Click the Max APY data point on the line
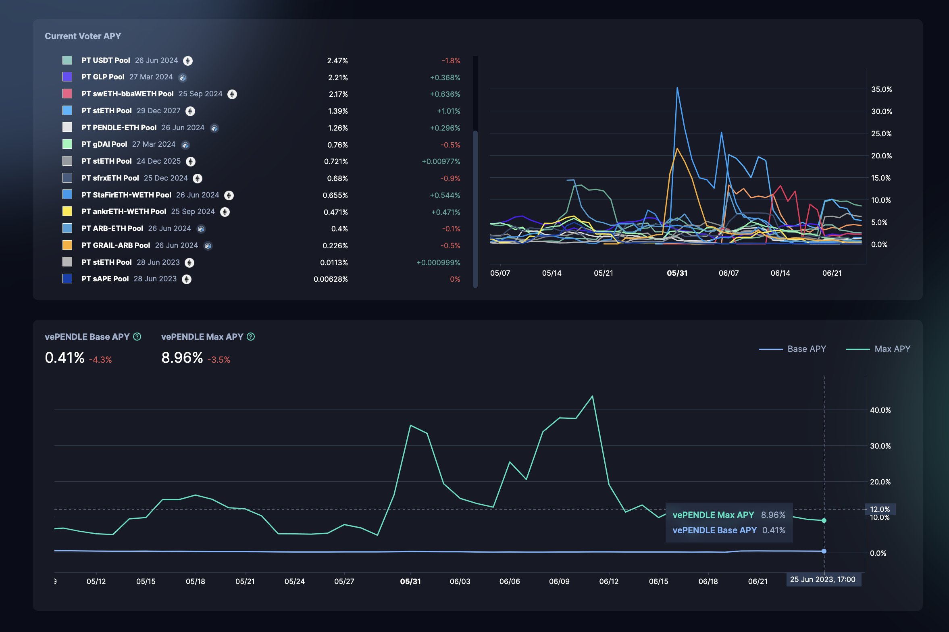This screenshot has width=949, height=632. 824,521
